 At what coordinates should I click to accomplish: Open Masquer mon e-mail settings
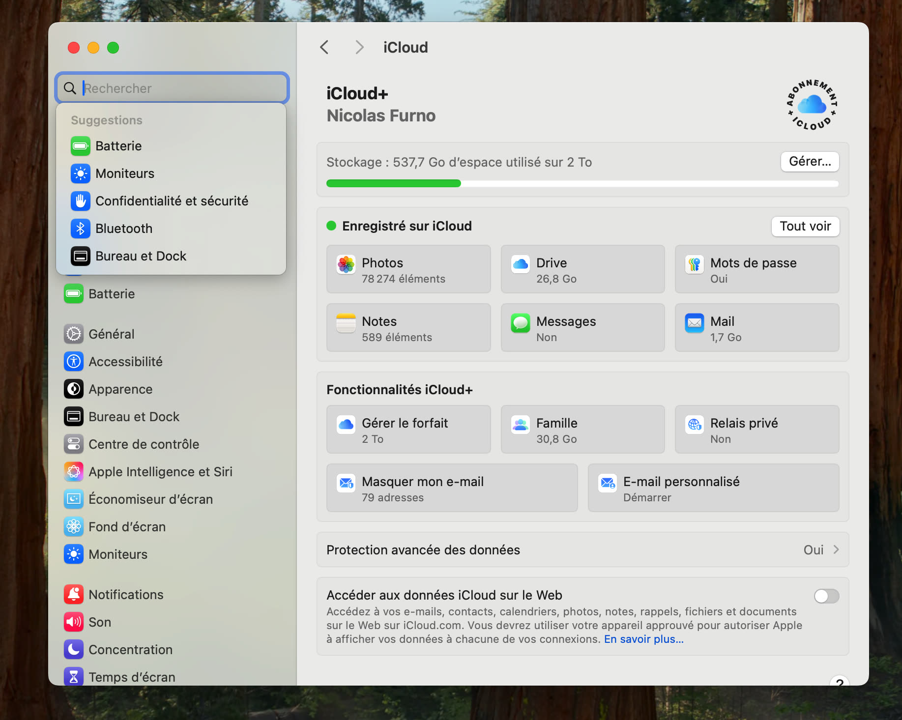tap(451, 488)
